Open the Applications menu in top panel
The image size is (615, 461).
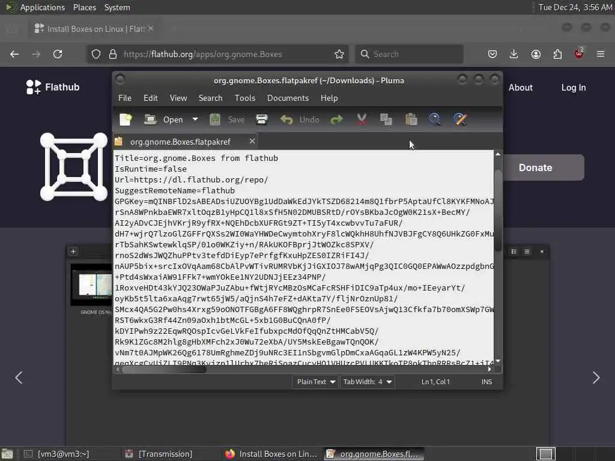point(43,7)
